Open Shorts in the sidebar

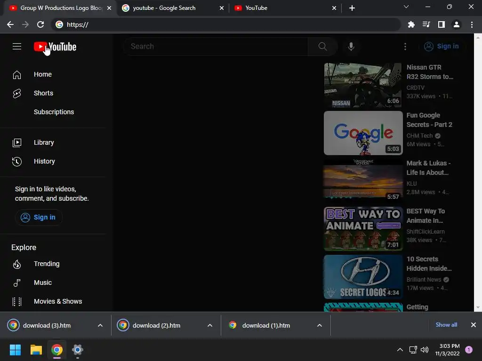pos(43,94)
